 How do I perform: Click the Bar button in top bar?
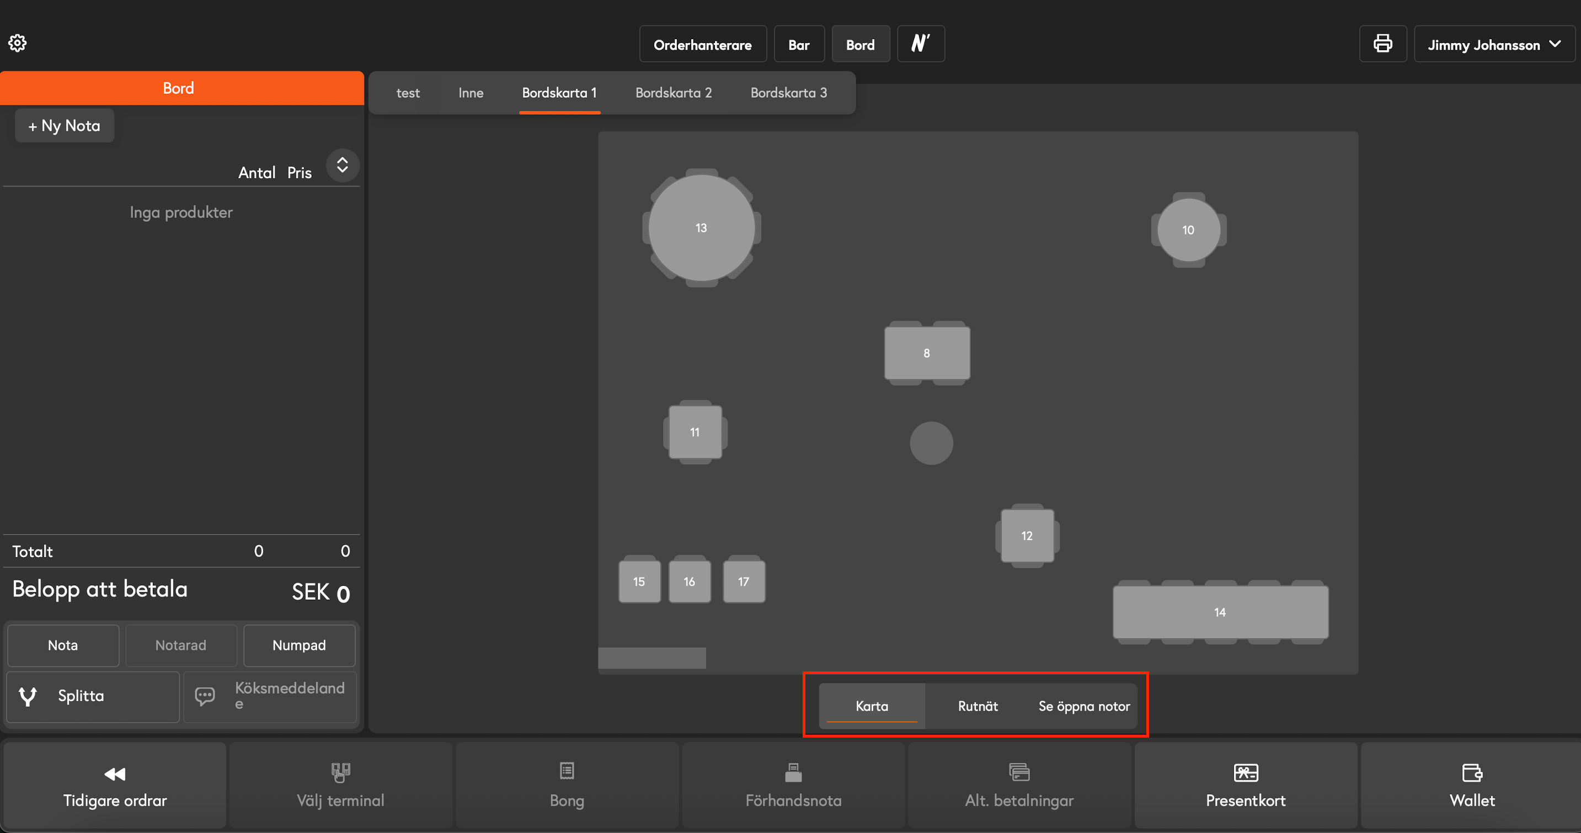[799, 44]
